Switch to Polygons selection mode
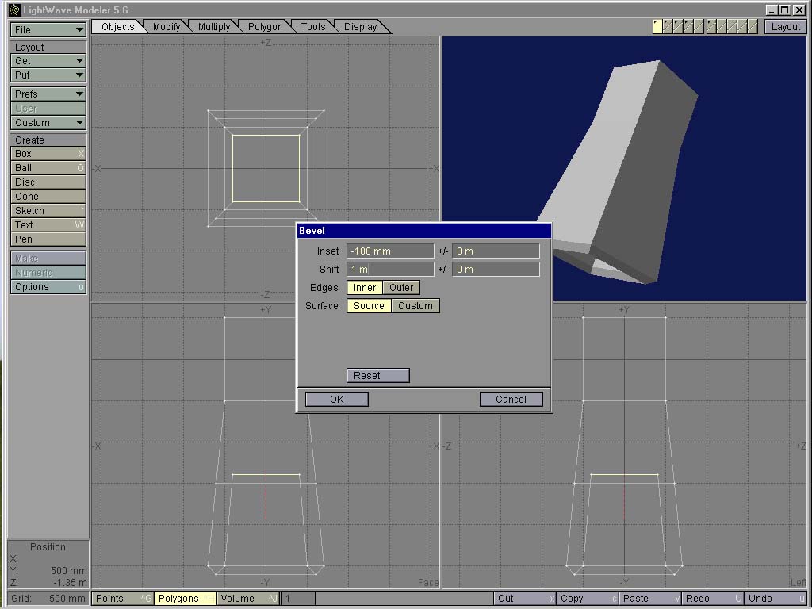Image resolution: width=812 pixels, height=609 pixels. click(x=186, y=599)
